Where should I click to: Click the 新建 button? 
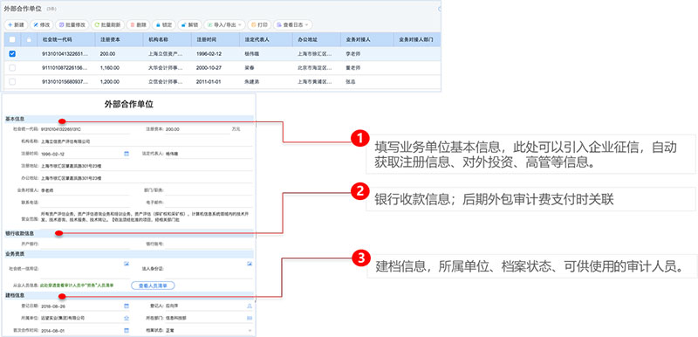16,25
